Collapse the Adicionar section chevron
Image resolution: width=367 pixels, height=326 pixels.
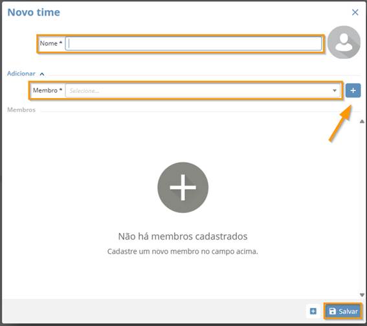click(x=42, y=74)
